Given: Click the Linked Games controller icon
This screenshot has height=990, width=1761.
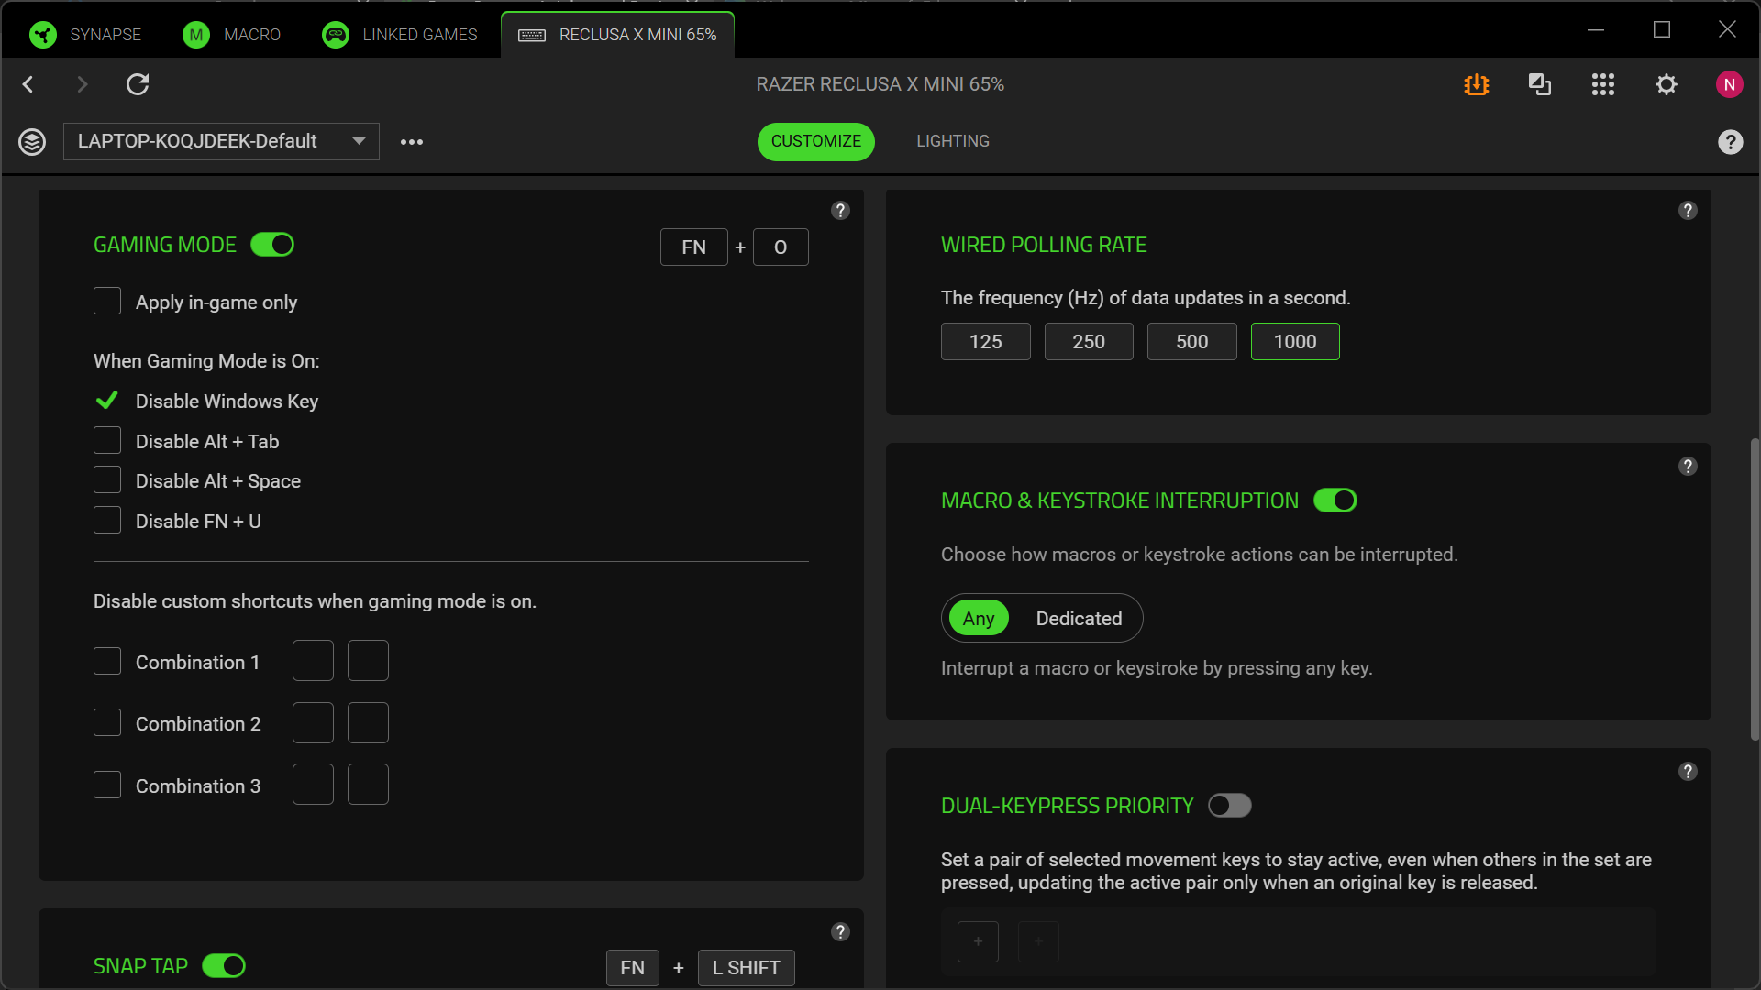Looking at the screenshot, I should 336,35.
